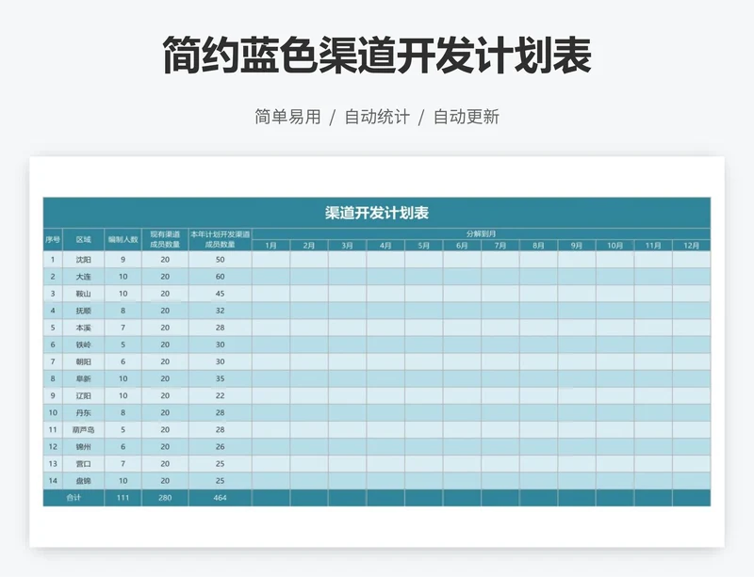Image resolution: width=754 pixels, height=577 pixels.
Task: Select planned value 26 for 锦州
Action: (x=220, y=447)
